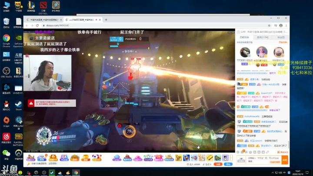Click the red warning banner on video

[x=52, y=103]
